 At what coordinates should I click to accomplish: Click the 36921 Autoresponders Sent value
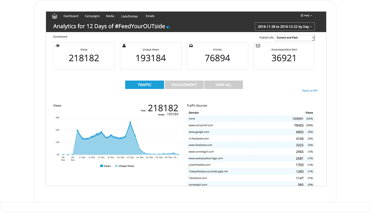point(284,58)
